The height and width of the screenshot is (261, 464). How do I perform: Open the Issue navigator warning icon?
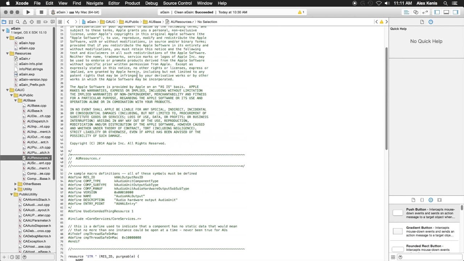point(25,22)
